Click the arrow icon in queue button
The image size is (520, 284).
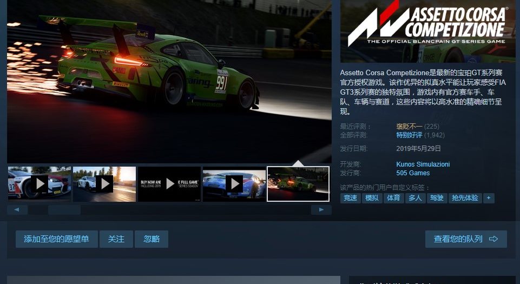(x=493, y=239)
